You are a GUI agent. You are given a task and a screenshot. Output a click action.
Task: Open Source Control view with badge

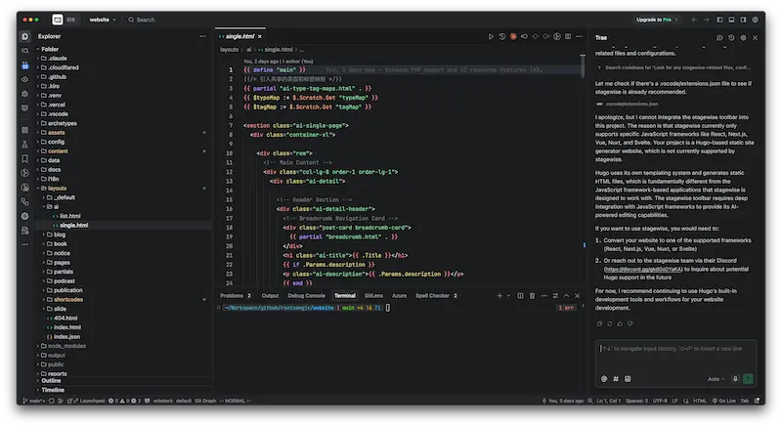pos(25,65)
